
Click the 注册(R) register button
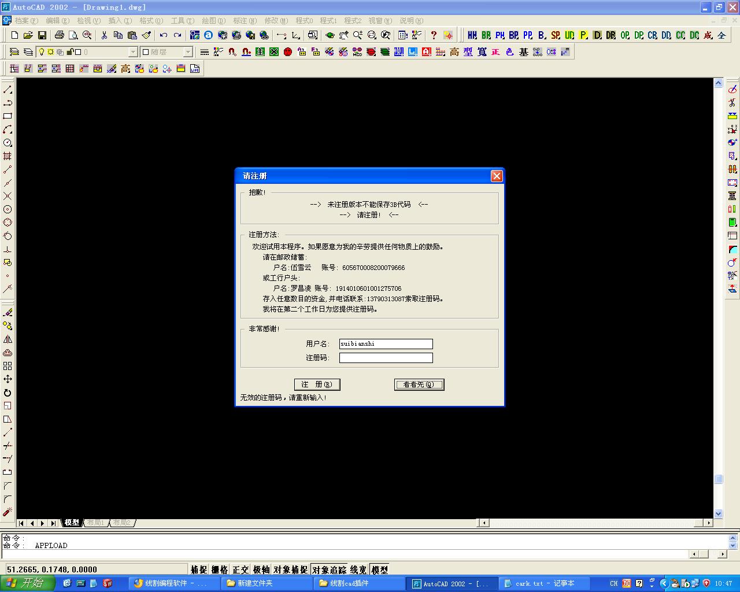pyautogui.click(x=317, y=384)
